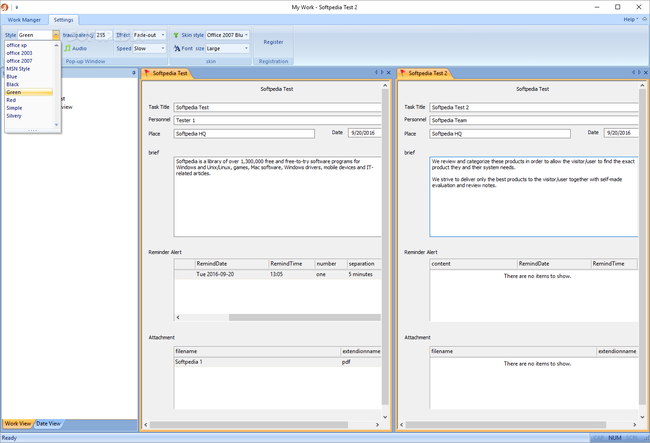Screen dimensions: 650x443
Task: Open the Help menu
Action: pyautogui.click(x=631, y=19)
